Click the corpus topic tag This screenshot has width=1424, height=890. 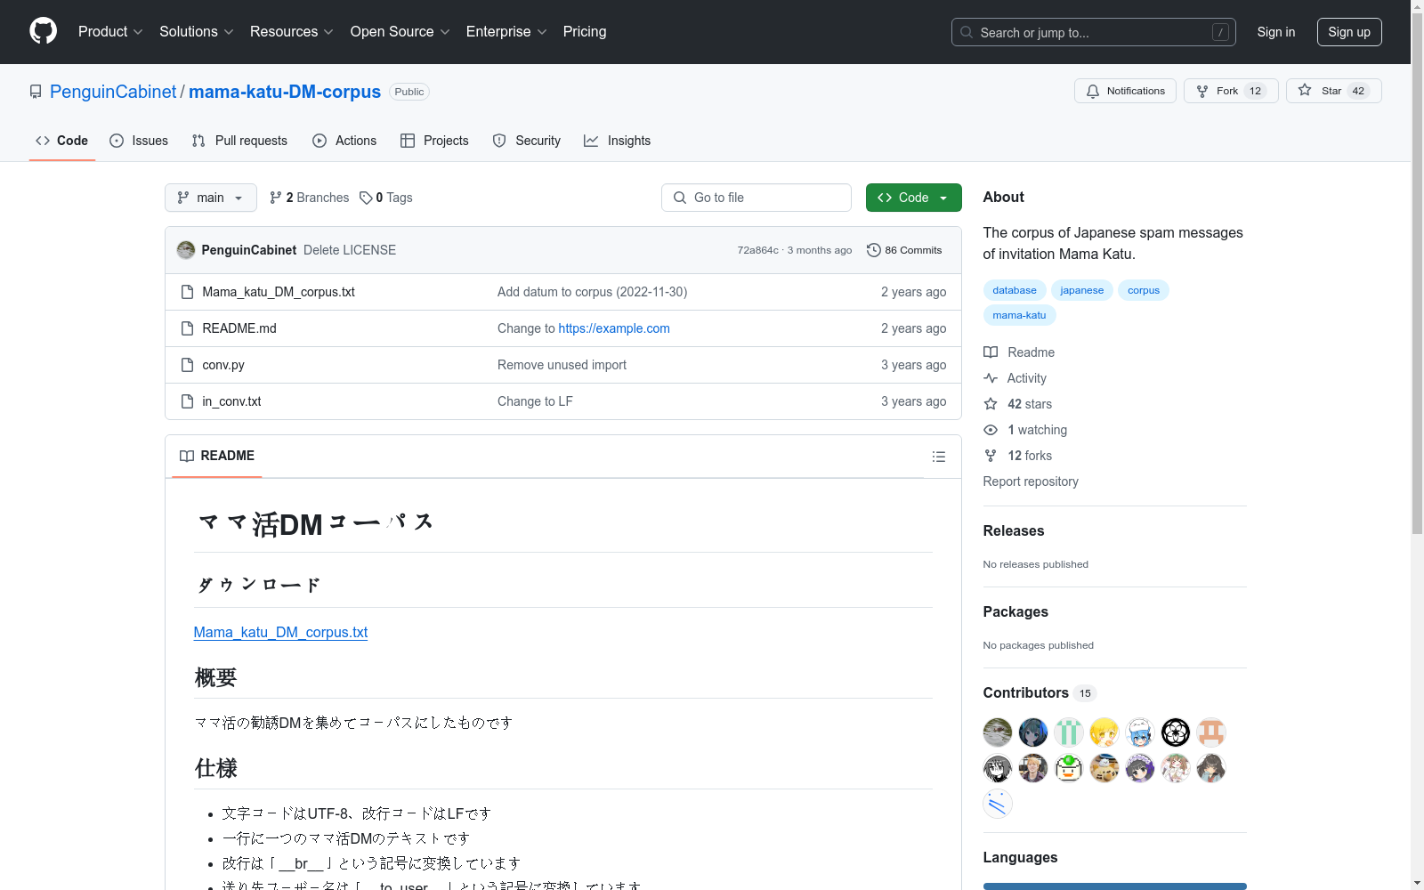coord(1144,290)
